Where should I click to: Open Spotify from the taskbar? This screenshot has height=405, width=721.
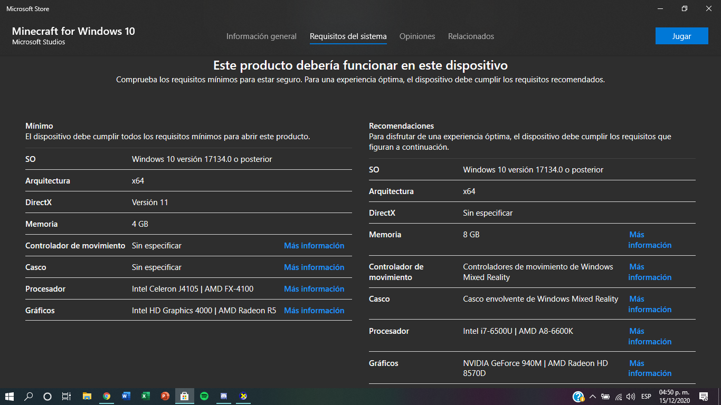[x=204, y=396]
